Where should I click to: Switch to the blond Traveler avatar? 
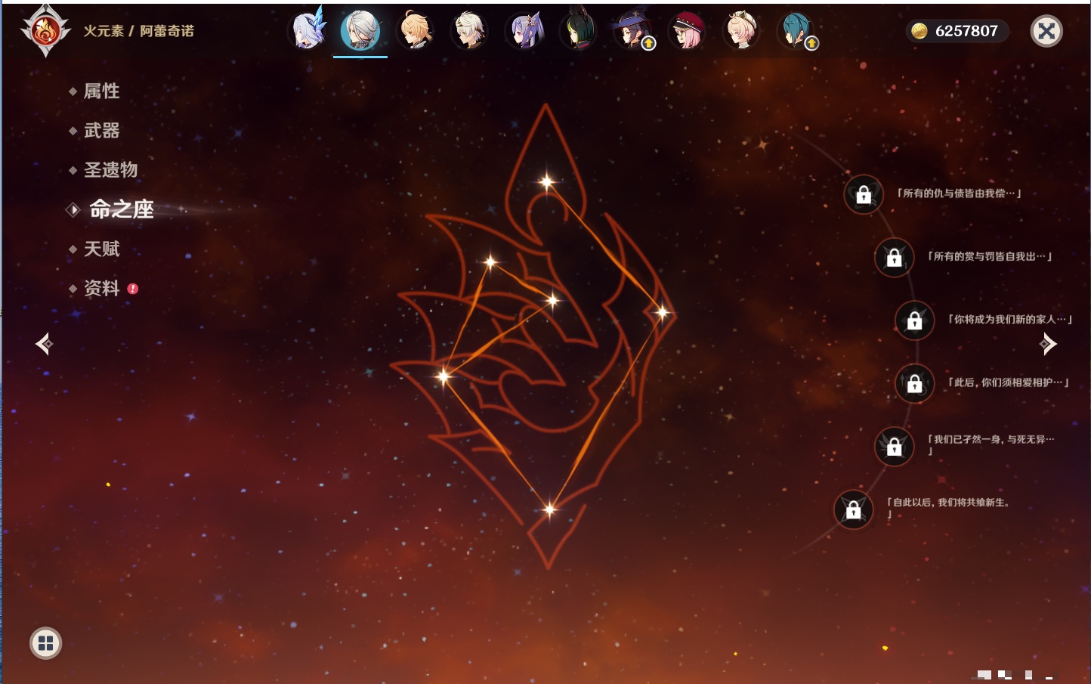point(415,30)
